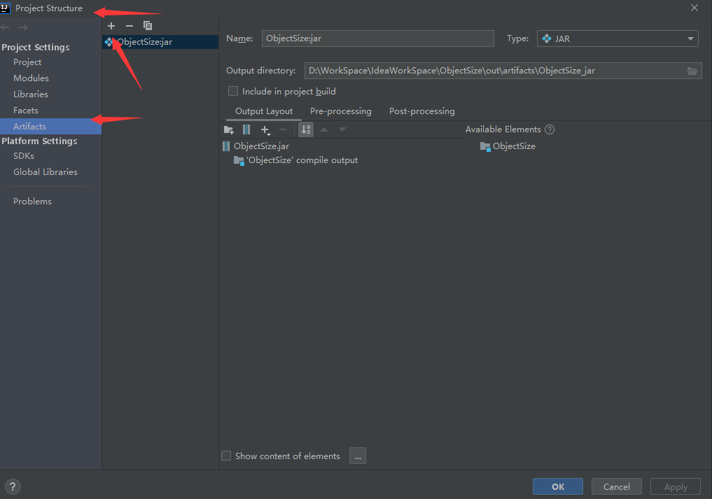Select ObjectSize module in Available Elements
712x499 pixels.
(508, 146)
